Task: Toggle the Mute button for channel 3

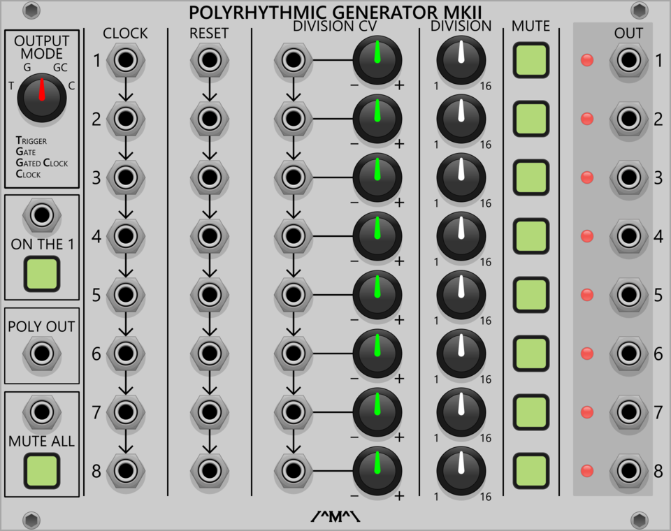Action: pyautogui.click(x=531, y=177)
